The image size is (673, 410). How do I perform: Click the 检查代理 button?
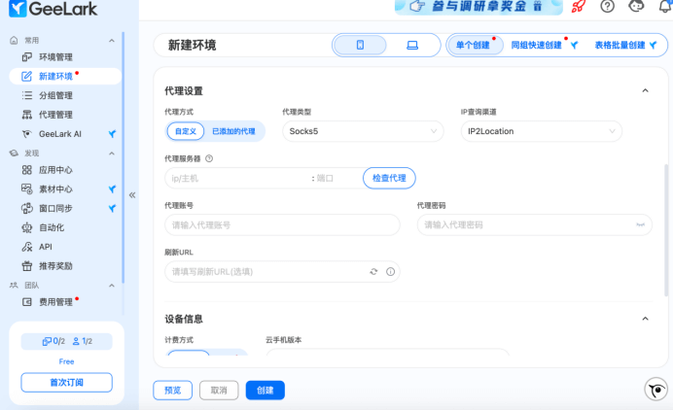click(390, 178)
